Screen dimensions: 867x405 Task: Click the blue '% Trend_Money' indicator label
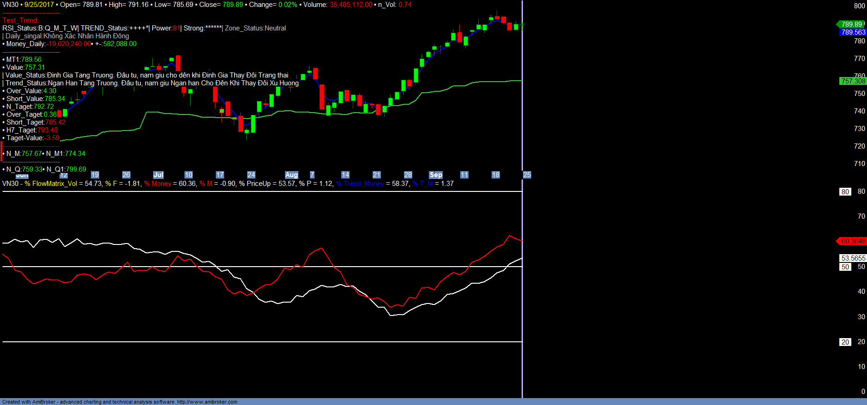point(360,184)
